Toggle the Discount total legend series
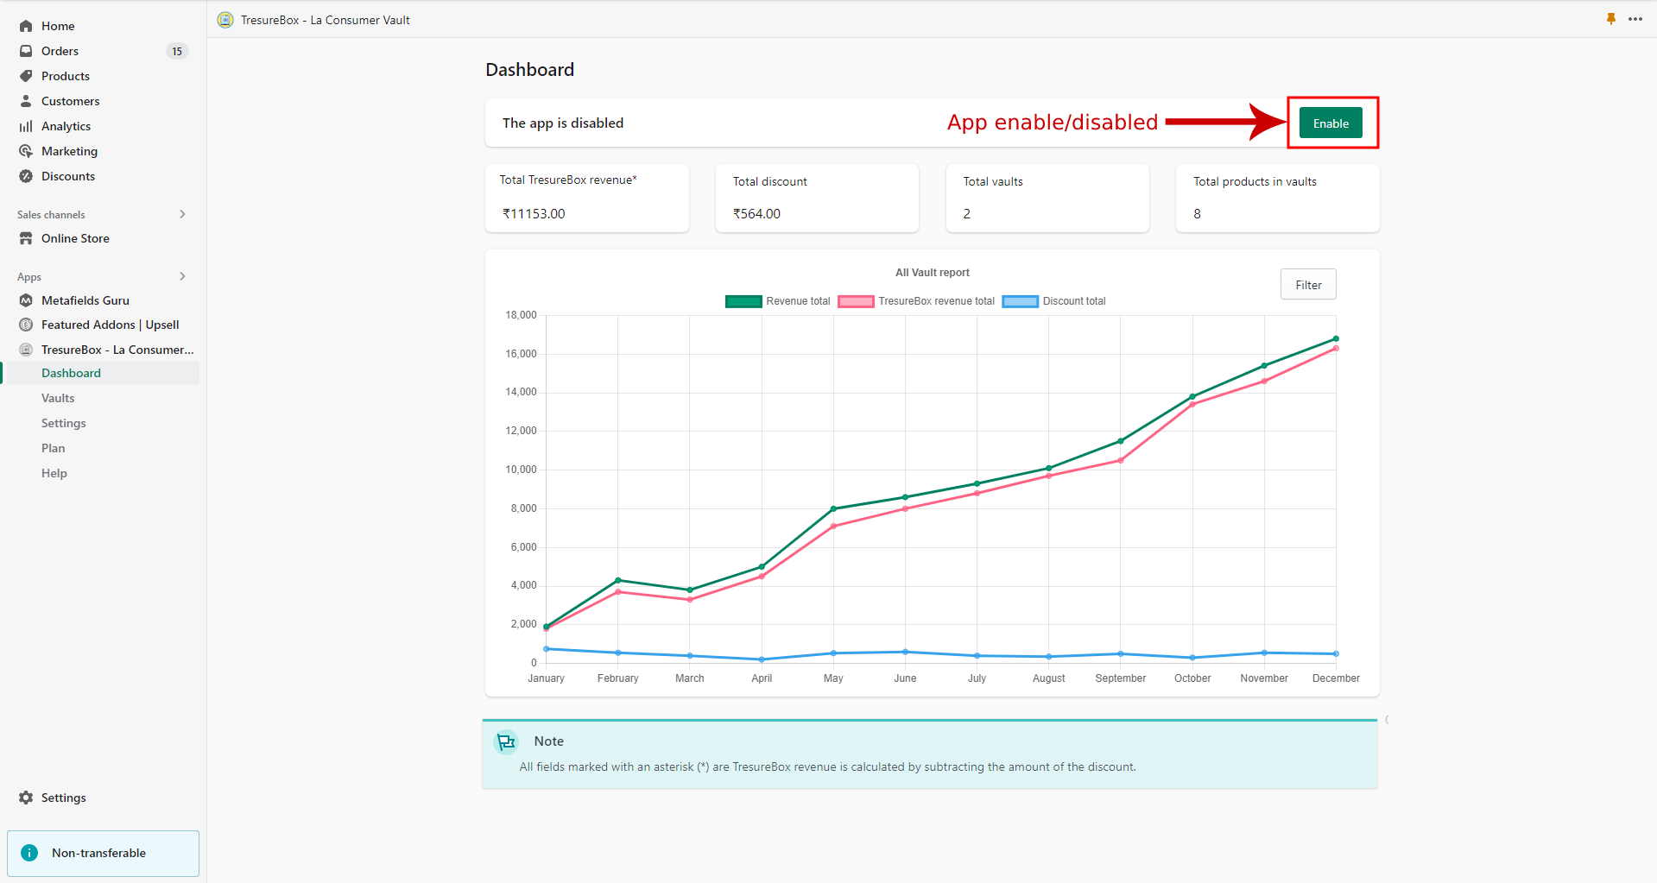This screenshot has width=1657, height=883. click(1053, 301)
